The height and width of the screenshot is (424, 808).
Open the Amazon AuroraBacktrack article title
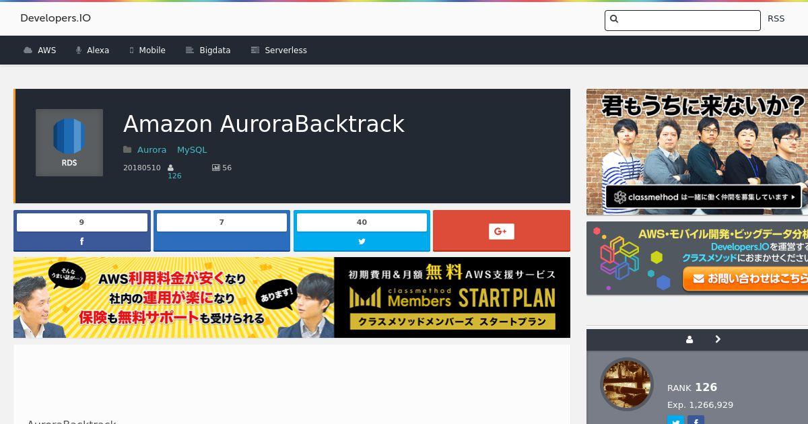click(x=264, y=124)
